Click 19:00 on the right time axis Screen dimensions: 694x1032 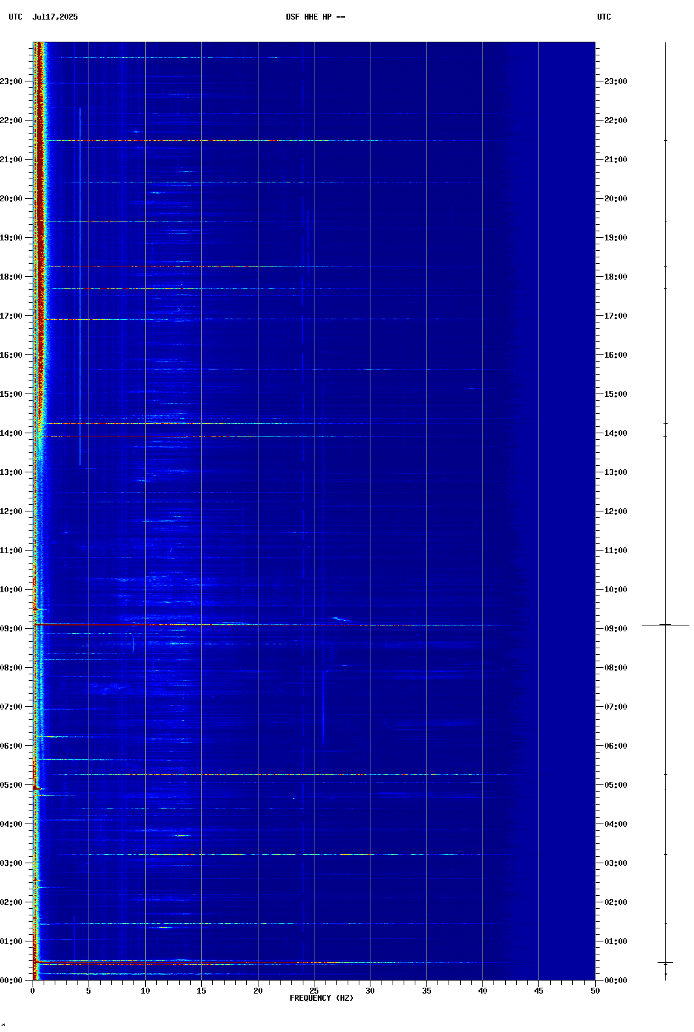point(616,238)
